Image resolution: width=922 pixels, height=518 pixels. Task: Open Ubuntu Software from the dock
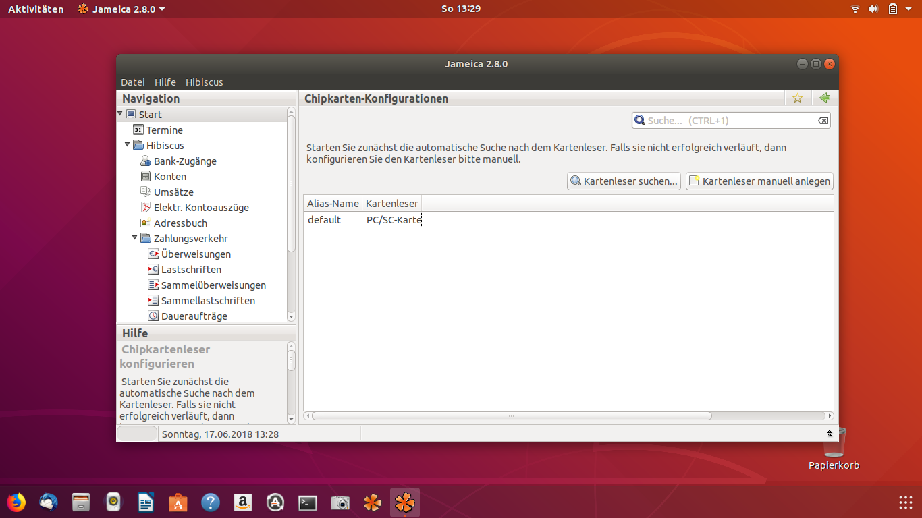178,502
